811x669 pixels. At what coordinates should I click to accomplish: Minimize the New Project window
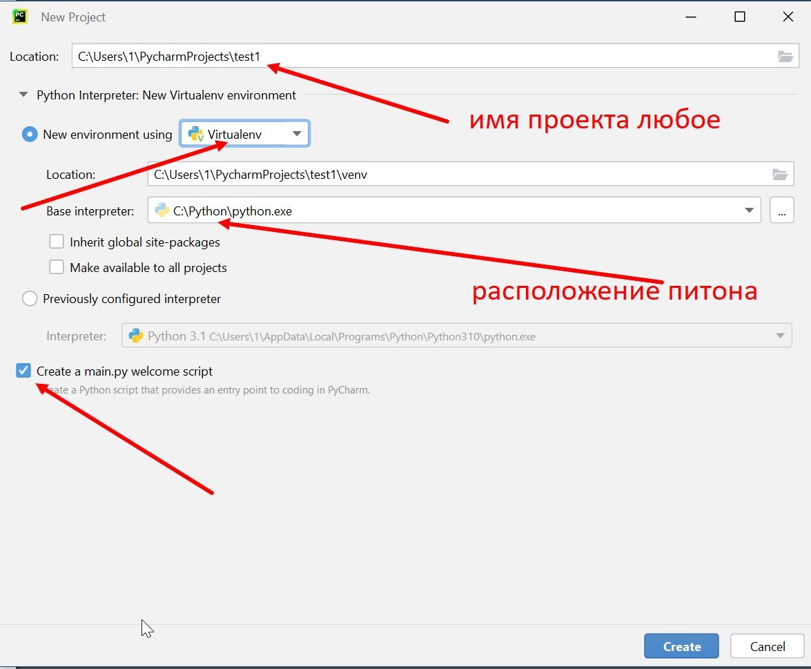(x=690, y=17)
